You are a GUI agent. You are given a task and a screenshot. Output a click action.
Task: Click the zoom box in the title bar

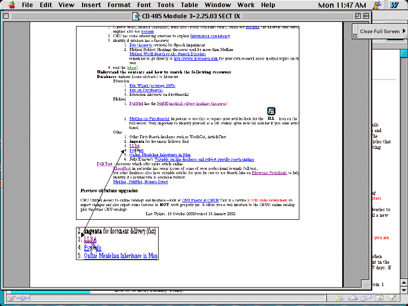pyautogui.click(x=358, y=16)
